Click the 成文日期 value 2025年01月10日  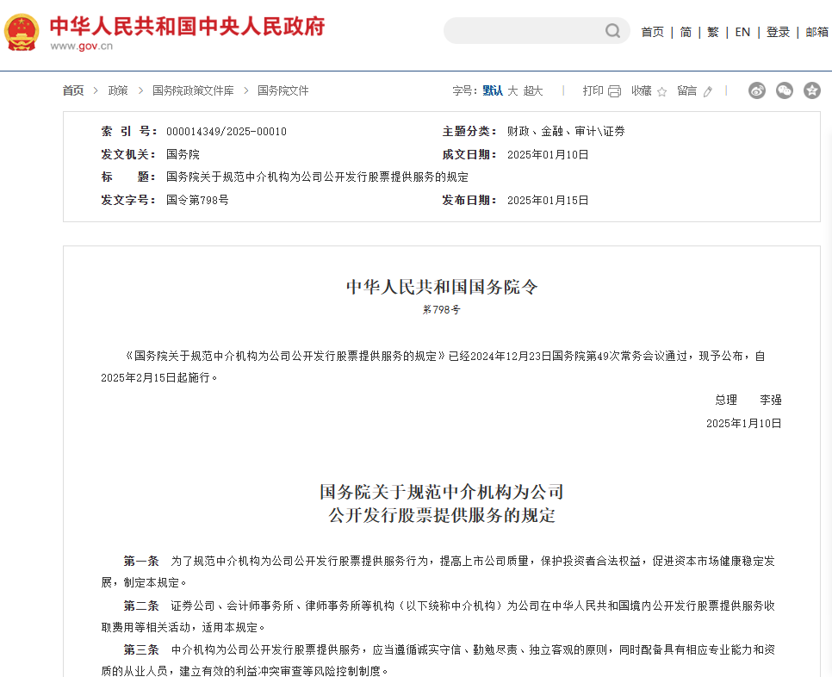[x=548, y=154]
